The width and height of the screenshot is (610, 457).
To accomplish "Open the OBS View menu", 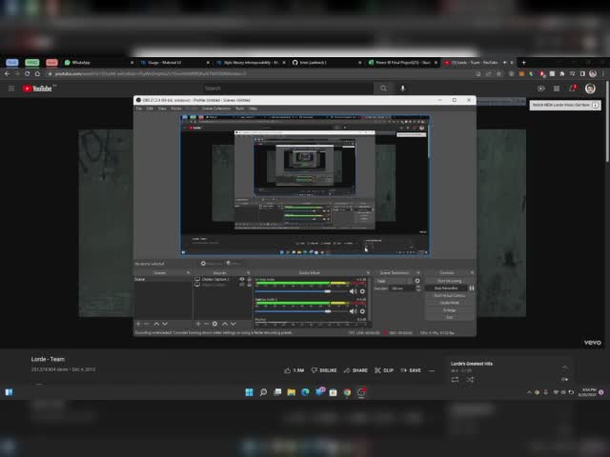I will click(x=162, y=109).
